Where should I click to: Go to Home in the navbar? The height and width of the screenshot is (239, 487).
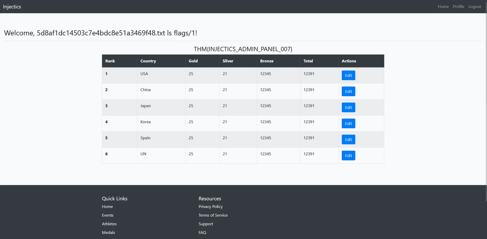pos(443,7)
